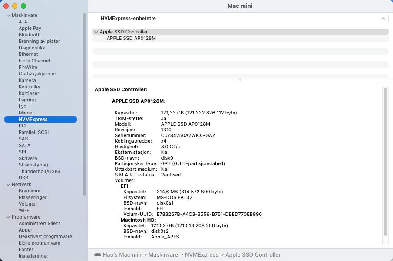This screenshot has width=393, height=261.
Task: Select APPLE SSD AP0128M in device tree
Action: point(131,38)
